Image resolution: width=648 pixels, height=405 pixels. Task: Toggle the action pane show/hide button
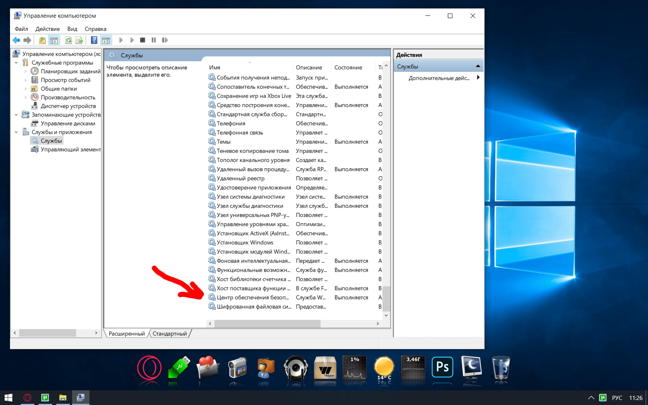(x=106, y=40)
